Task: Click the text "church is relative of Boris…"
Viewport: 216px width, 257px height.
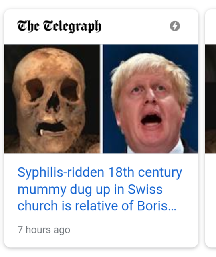Action: coord(97,206)
